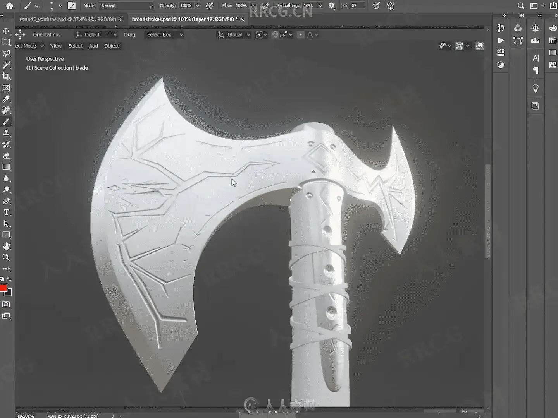
Task: Open the Edit Toolbar three-dots menu
Action: click(6, 269)
